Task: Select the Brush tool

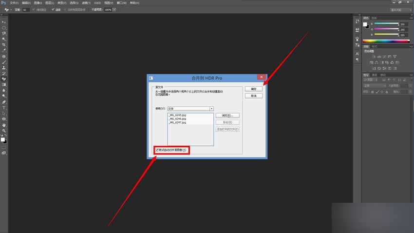Action: [4, 62]
